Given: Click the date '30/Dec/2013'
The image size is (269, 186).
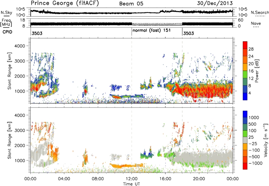Looking at the screenshot, I should (x=215, y=3).
